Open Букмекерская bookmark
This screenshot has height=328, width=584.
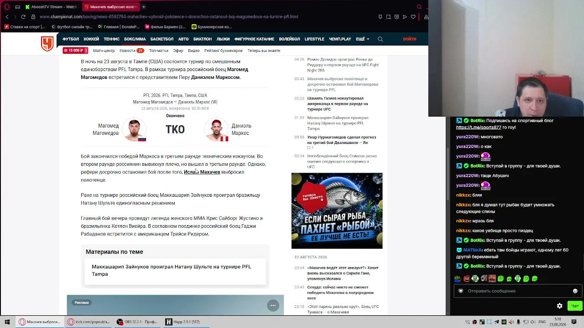coord(212,27)
